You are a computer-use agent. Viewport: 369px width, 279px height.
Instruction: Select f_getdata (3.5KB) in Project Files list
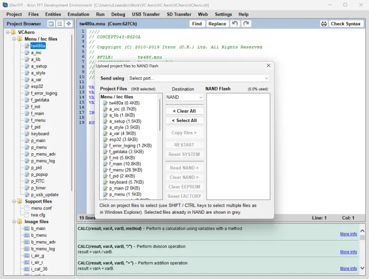[x=127, y=152]
